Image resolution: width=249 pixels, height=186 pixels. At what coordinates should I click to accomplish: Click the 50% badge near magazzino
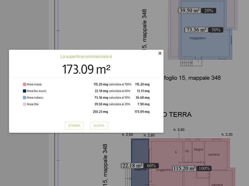[216, 30]
